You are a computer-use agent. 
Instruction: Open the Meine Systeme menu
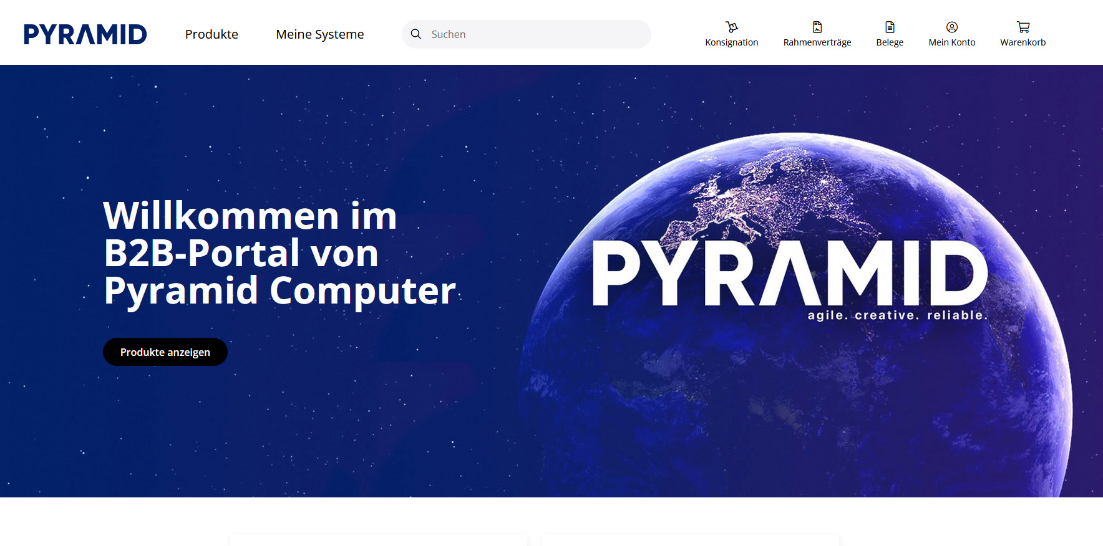pyautogui.click(x=319, y=34)
